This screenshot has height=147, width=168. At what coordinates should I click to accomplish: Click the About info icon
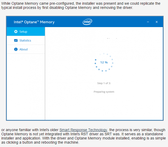click(x=16, y=49)
